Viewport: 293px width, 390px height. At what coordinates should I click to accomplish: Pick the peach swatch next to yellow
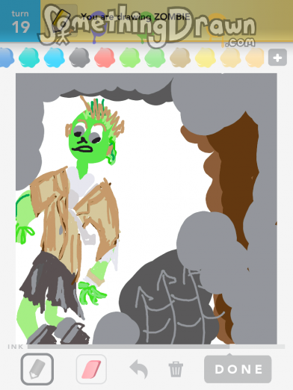click(x=230, y=58)
